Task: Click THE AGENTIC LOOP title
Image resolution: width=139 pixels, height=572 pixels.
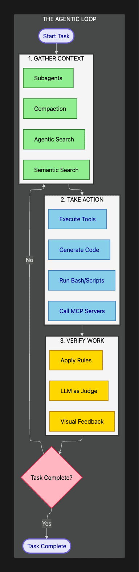Action: tap(69, 19)
